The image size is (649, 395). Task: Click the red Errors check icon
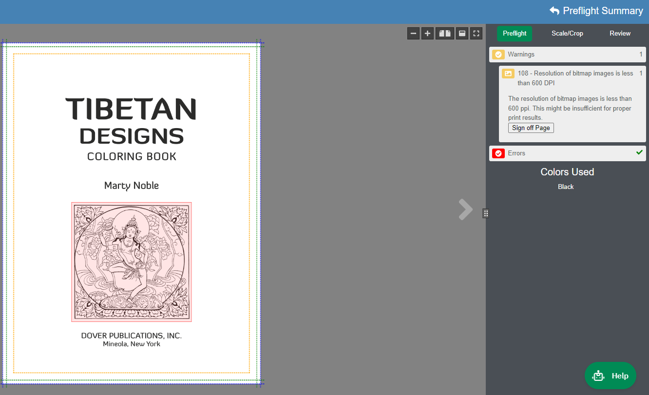pyautogui.click(x=498, y=153)
